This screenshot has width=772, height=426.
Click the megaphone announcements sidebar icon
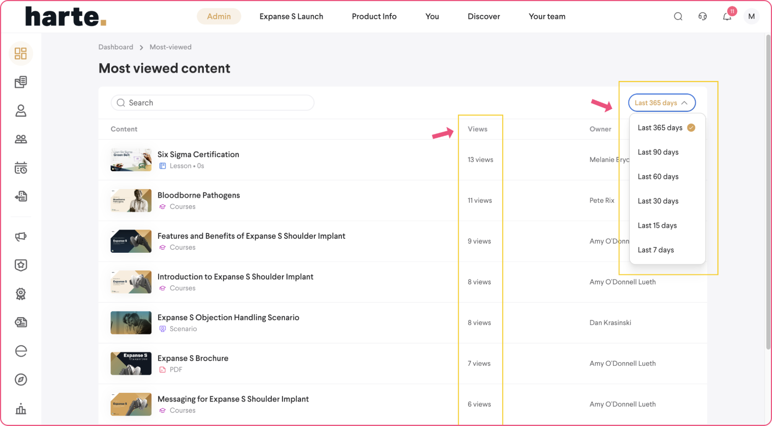point(20,237)
